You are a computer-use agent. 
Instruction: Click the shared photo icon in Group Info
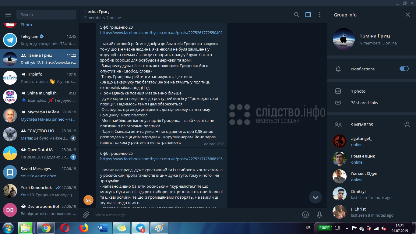tap(338, 91)
